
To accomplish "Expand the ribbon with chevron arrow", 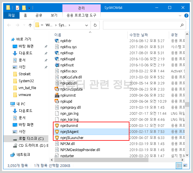I will 180,16.
